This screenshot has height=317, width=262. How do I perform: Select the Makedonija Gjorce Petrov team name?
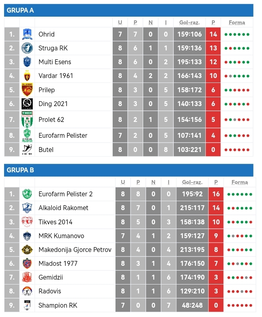point(75,250)
